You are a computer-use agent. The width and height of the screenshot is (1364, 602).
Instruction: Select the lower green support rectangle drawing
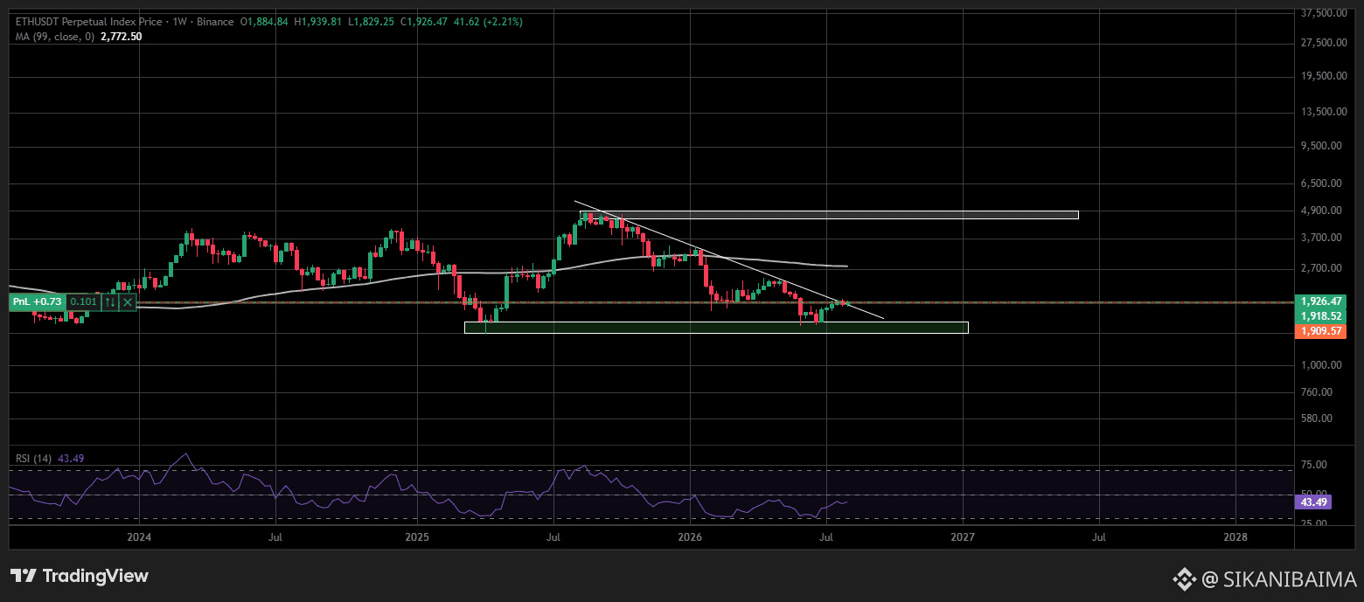coord(716,328)
